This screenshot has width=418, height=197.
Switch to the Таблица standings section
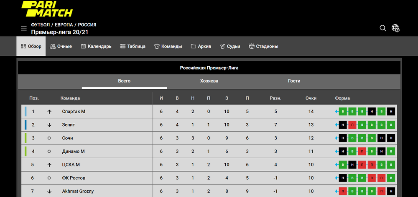pyautogui.click(x=133, y=46)
